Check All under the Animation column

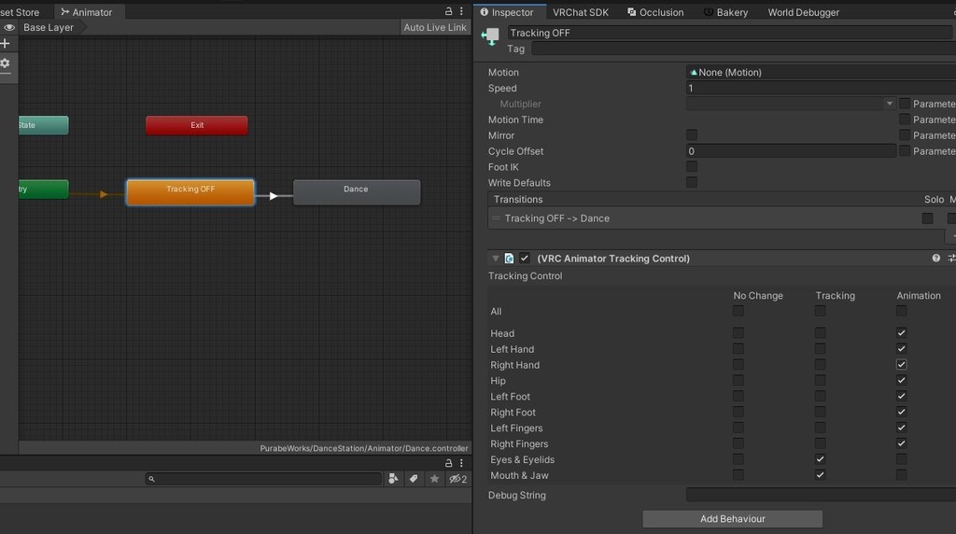[x=901, y=311]
